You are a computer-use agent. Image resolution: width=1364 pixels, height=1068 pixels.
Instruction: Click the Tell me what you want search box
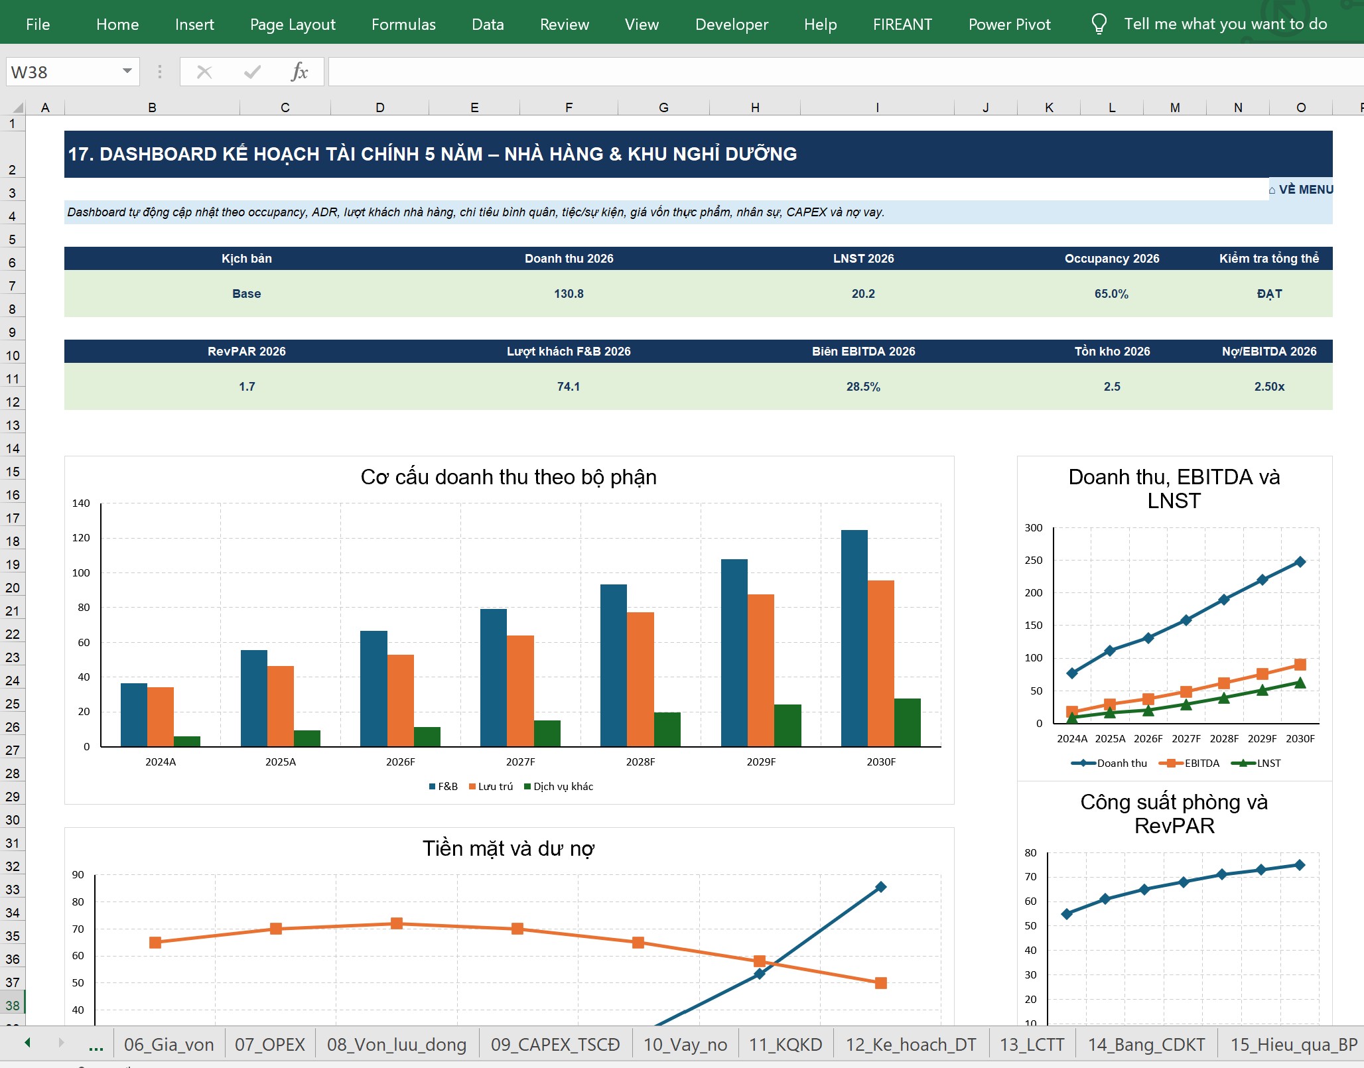1225,24
